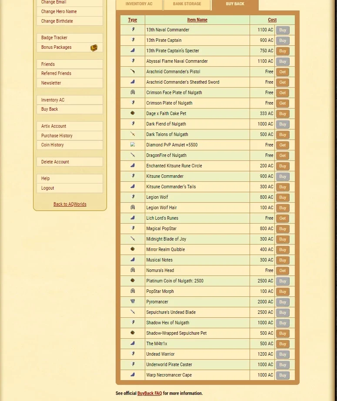Screen dimensions: 337x401
Task: Sort table by Item Name header
Action: coord(197,20)
